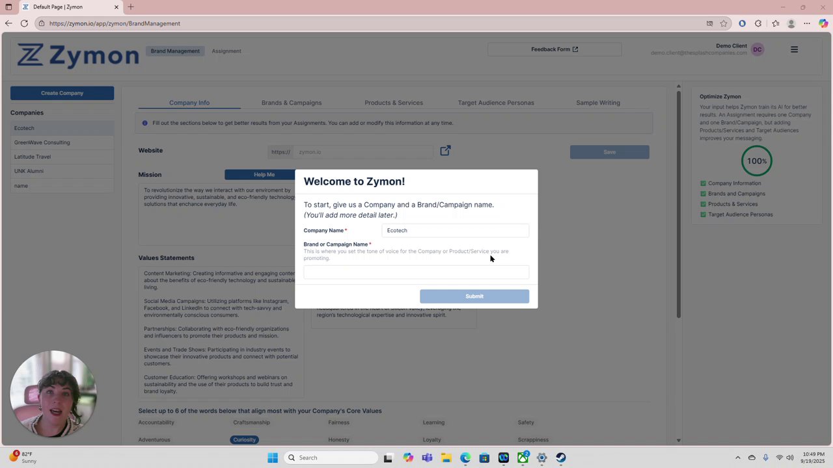The width and height of the screenshot is (833, 468).
Task: Select the Learning core value
Action: 433,422
